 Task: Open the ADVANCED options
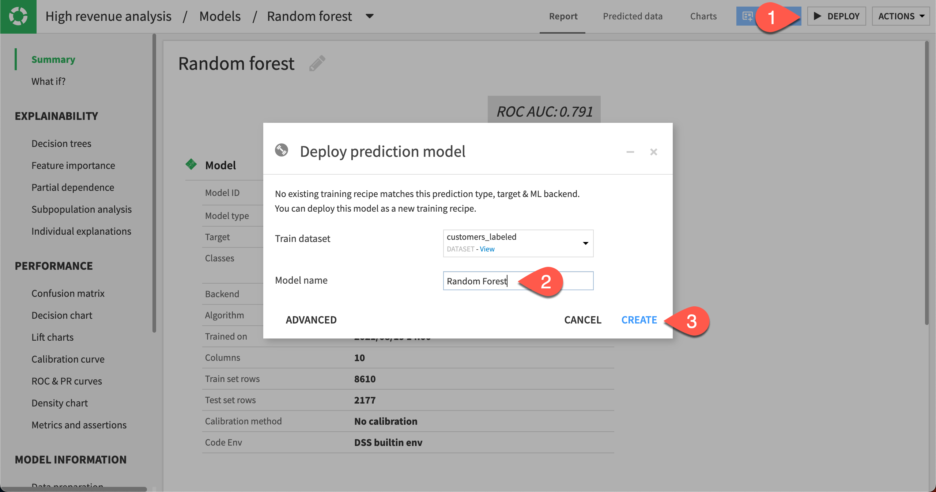pos(311,320)
